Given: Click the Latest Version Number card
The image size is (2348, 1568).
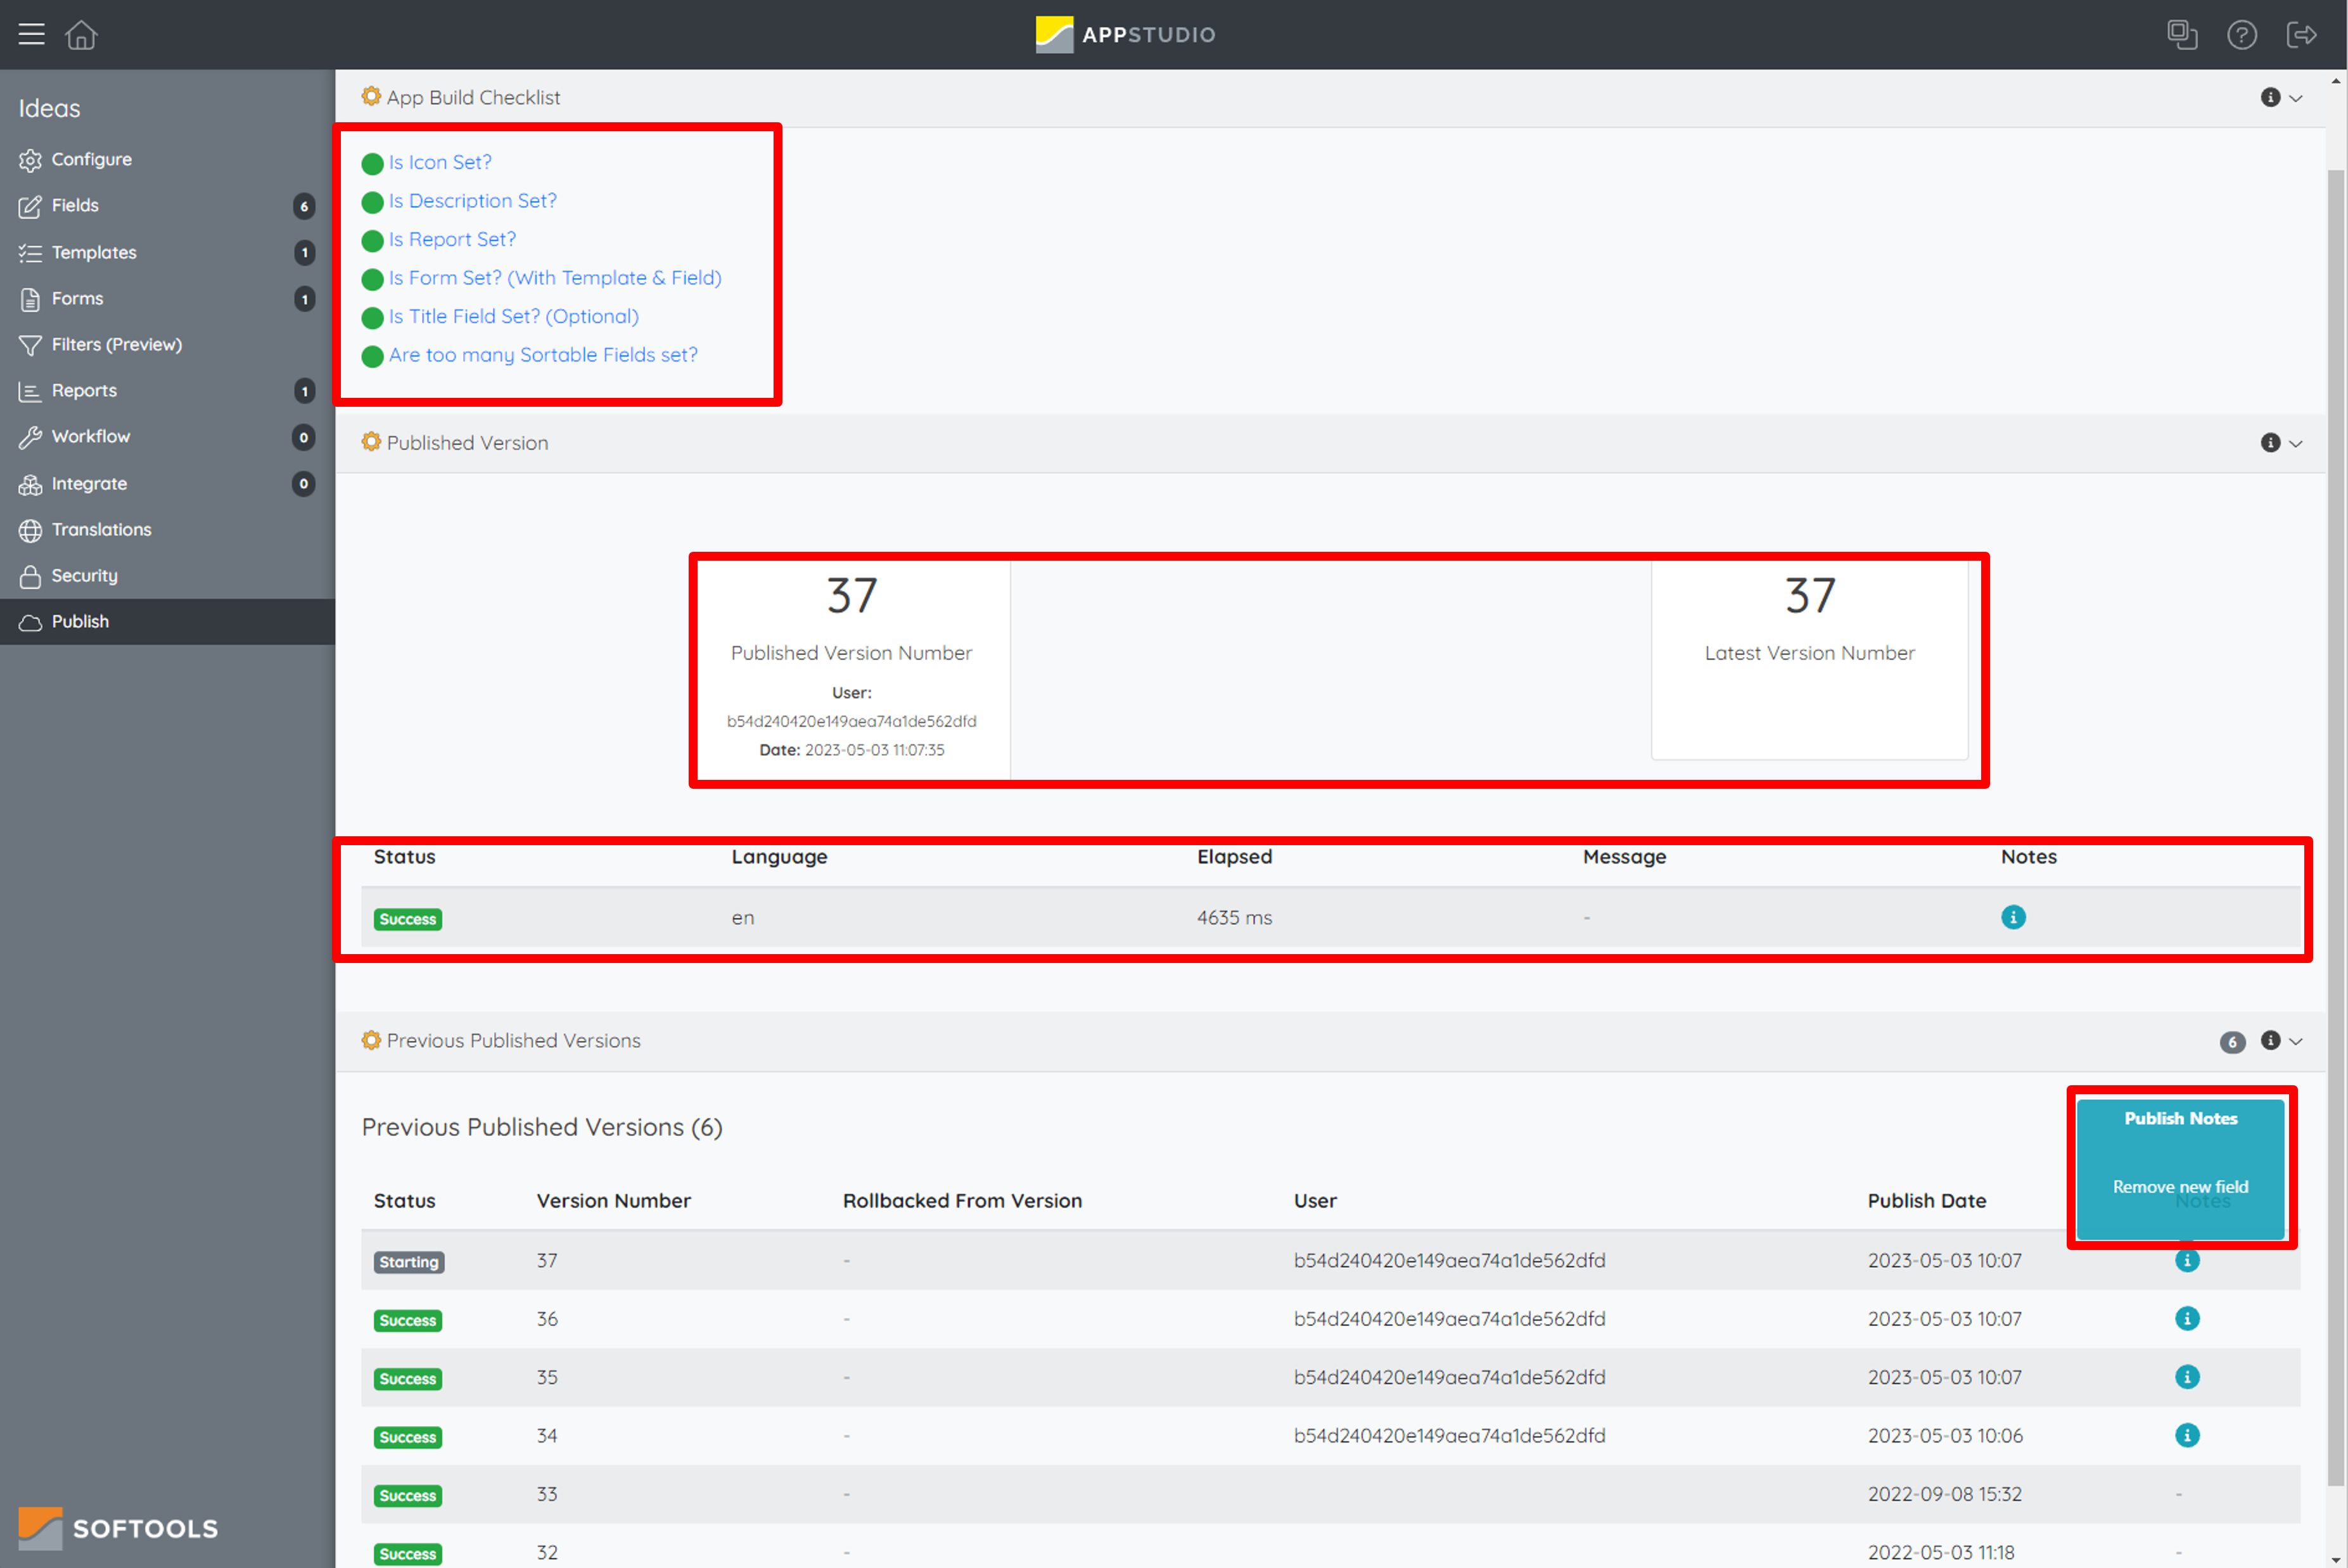Looking at the screenshot, I should pos(1809,660).
